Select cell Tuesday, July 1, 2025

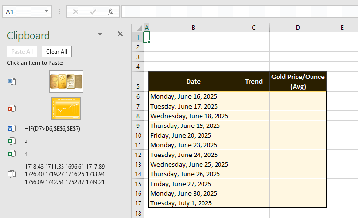click(193, 203)
